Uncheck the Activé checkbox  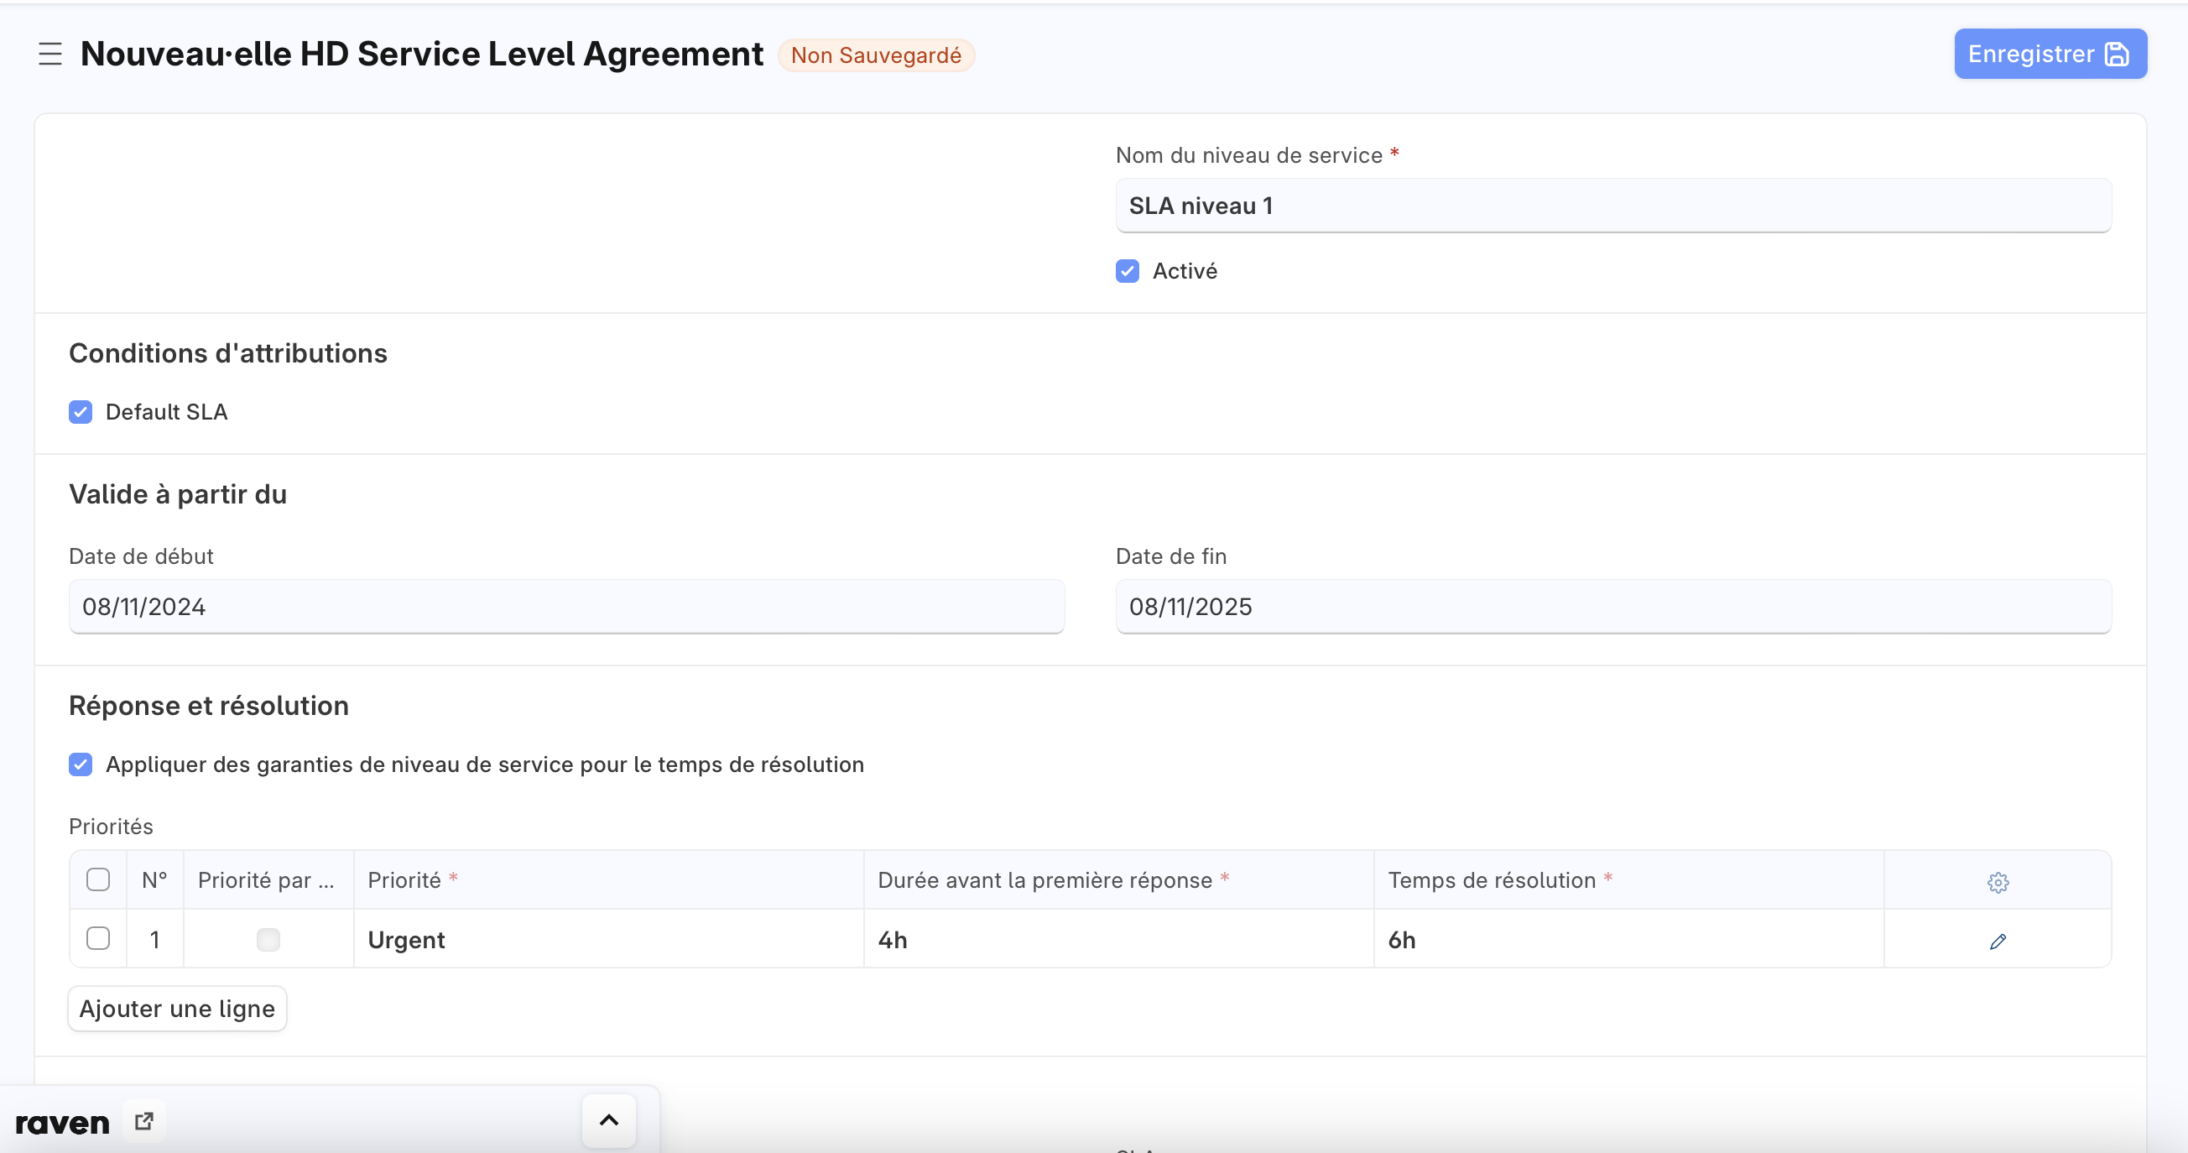point(1127,271)
